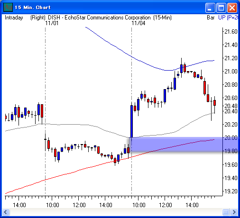240x218 pixels.
Task: Click the empty horizontal scrollbar track
Action: tap(116, 212)
